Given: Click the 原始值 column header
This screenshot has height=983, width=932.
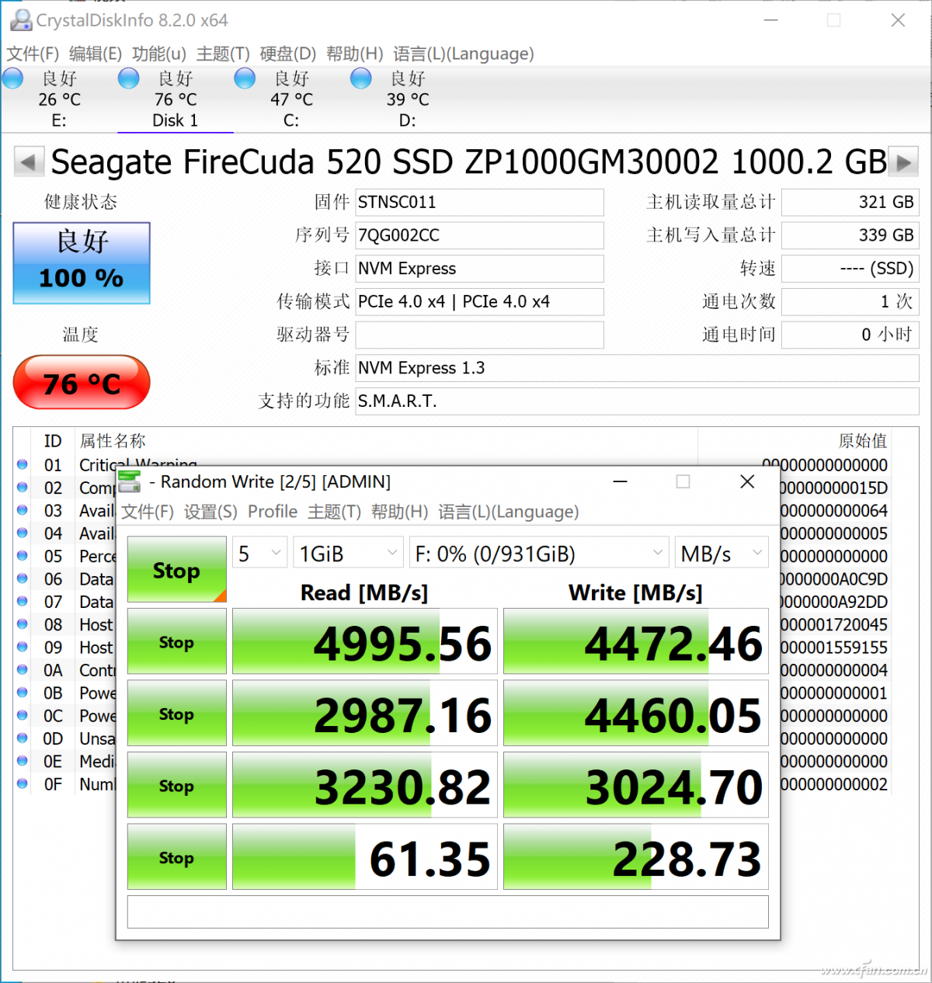Looking at the screenshot, I should (863, 441).
